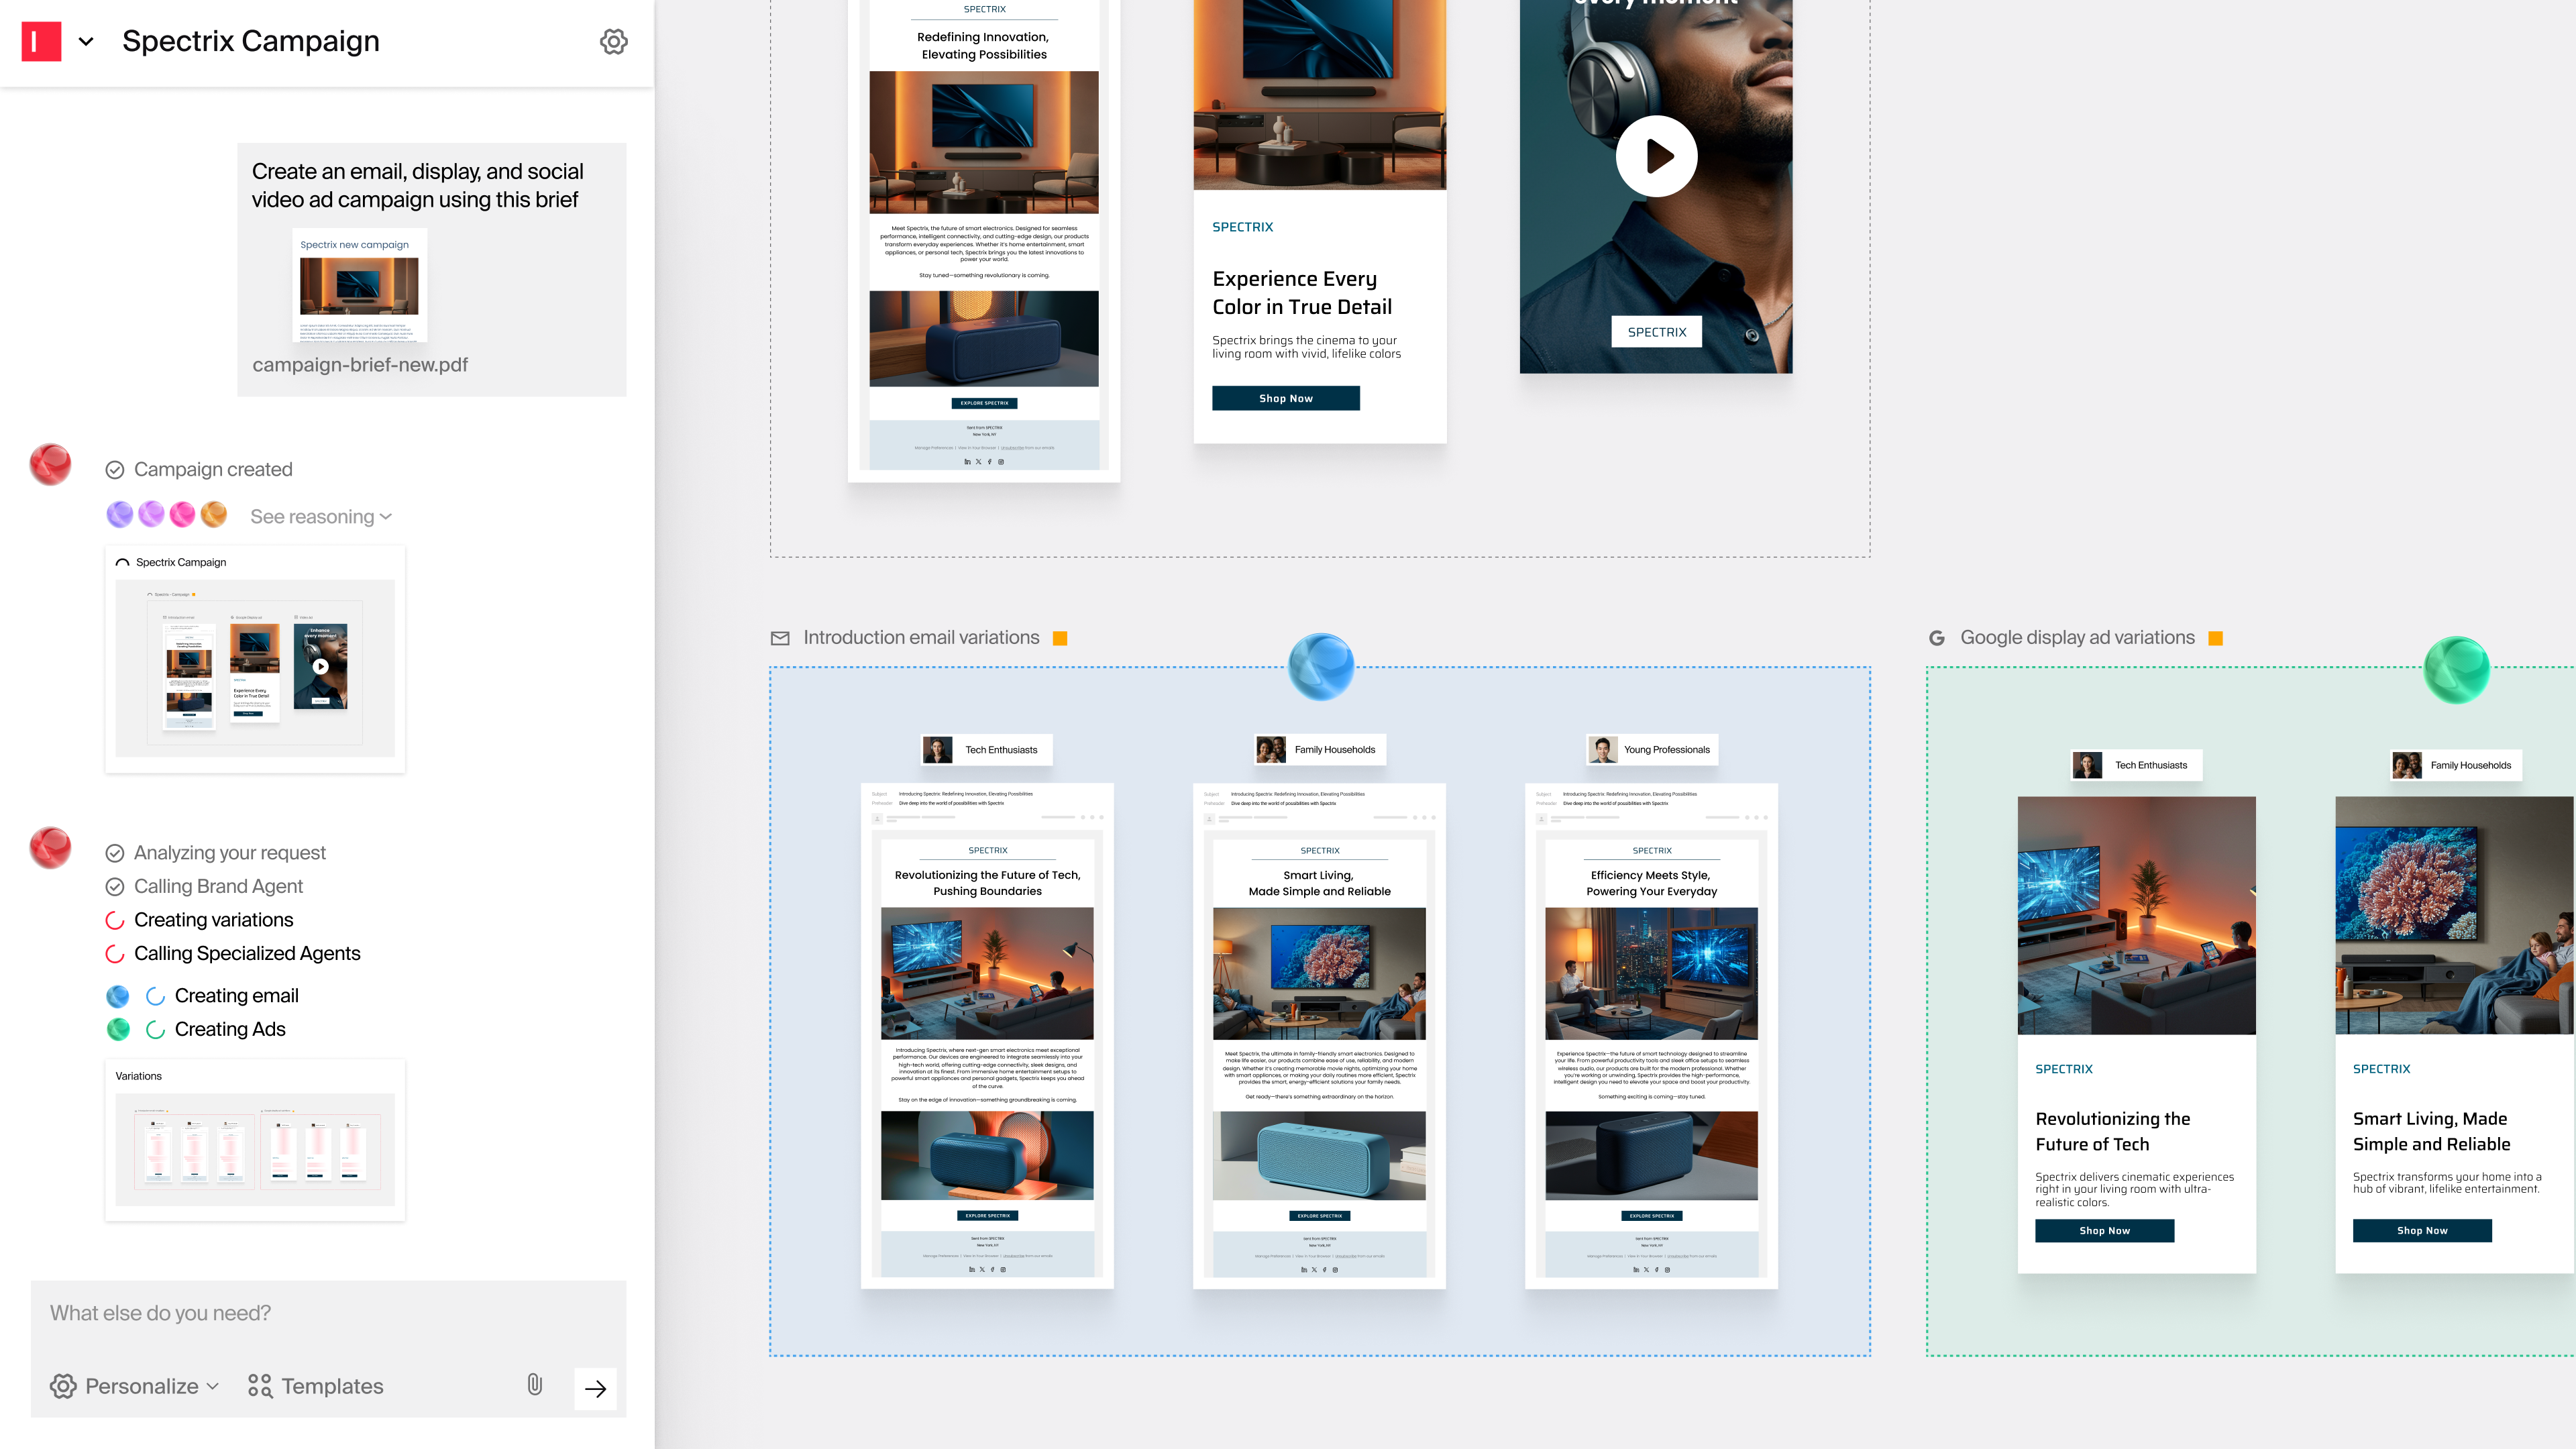Viewport: 2576px width, 1449px height.
Task: Play the social video ad preview
Action: 1656,156
